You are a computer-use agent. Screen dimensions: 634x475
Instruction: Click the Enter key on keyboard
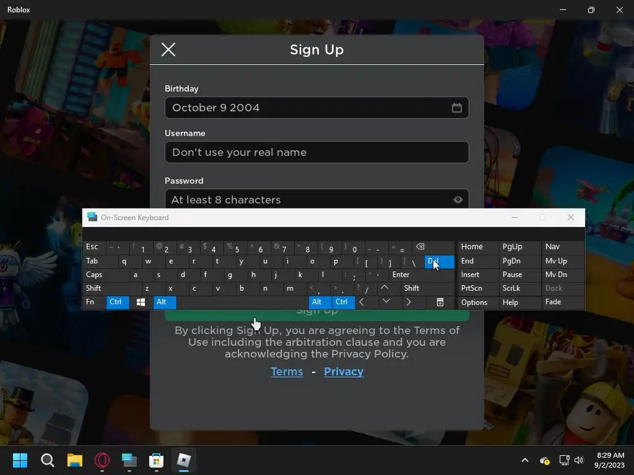pyautogui.click(x=422, y=275)
